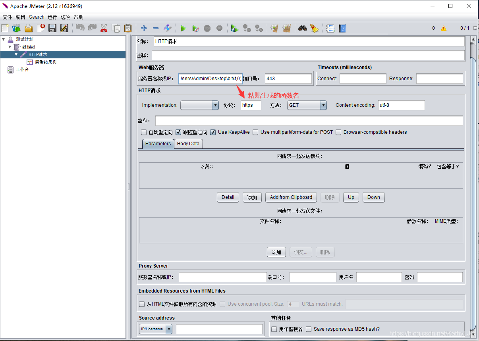Click the Save As icon with pencil
The height and width of the screenshot is (341, 479).
point(64,28)
